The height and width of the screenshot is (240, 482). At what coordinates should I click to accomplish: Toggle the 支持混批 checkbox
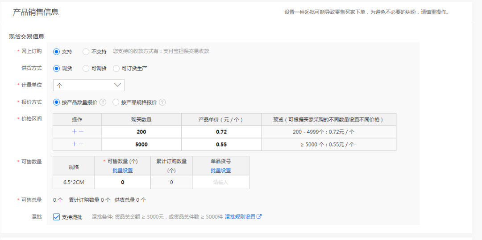tap(56, 217)
